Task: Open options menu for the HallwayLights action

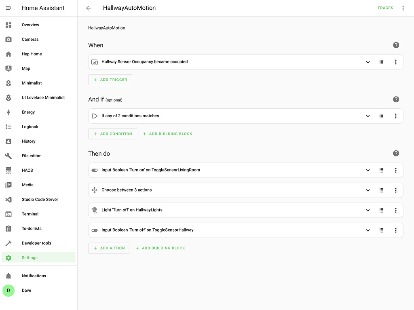Action: 395,210
